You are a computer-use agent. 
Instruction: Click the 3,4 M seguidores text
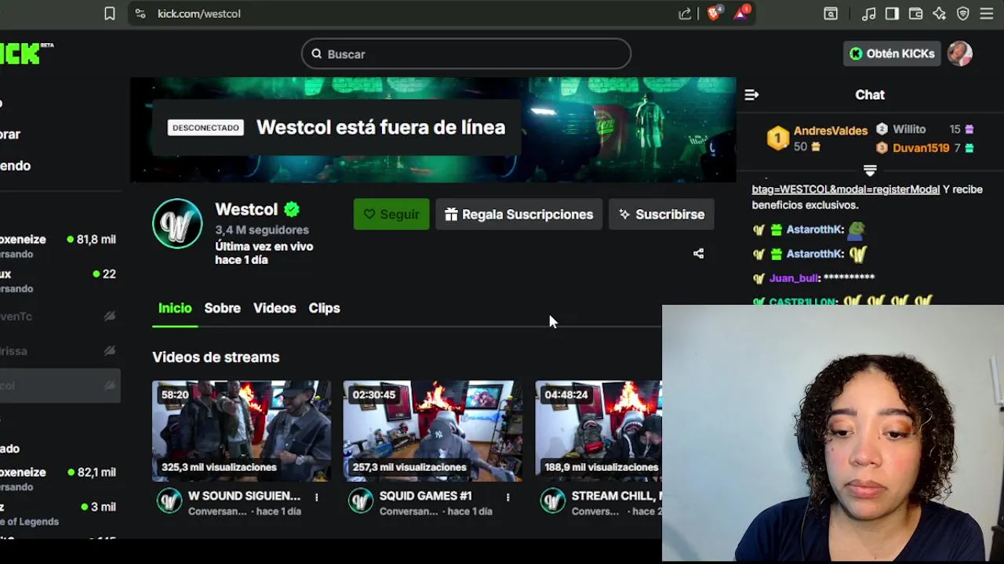[x=262, y=230]
